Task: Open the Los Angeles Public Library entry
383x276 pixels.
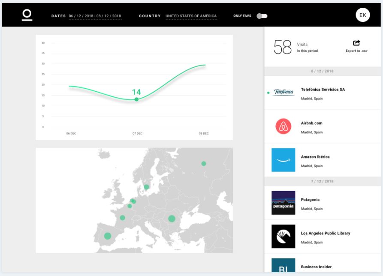Action: coord(323,237)
